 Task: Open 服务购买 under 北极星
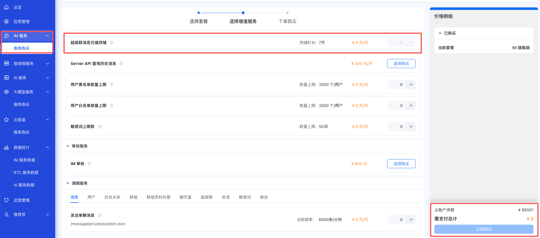pos(22,132)
